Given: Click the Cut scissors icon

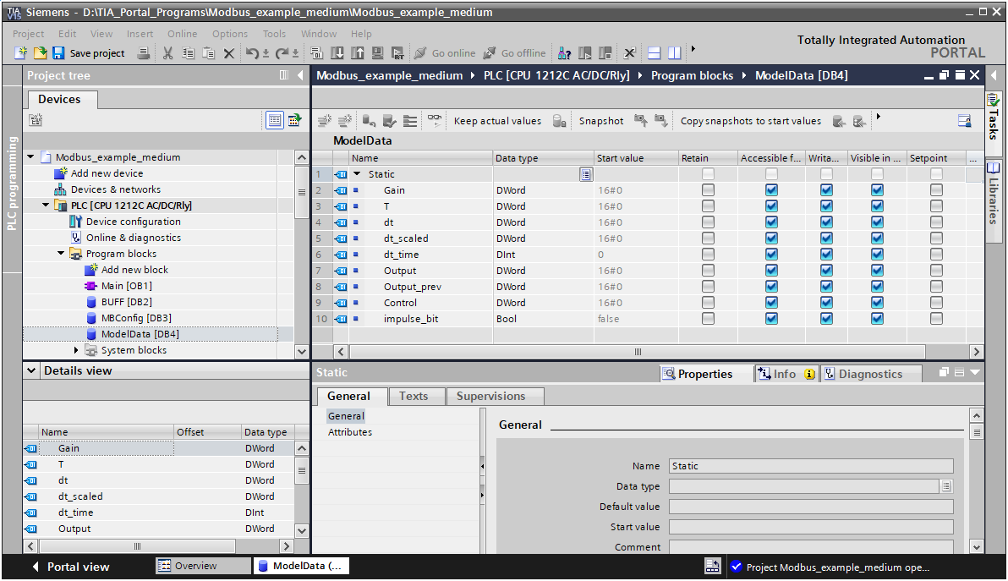Looking at the screenshot, I should click(x=167, y=53).
